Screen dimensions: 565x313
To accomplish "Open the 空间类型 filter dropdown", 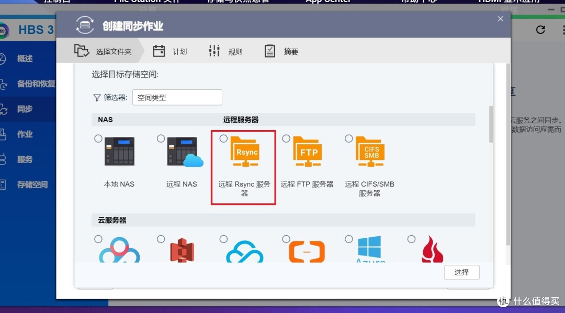I will tap(177, 98).
